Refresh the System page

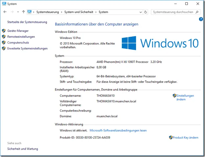click(x=146, y=12)
